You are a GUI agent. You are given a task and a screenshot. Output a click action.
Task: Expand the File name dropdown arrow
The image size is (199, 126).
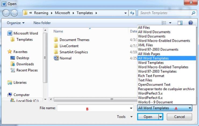coord(131,108)
